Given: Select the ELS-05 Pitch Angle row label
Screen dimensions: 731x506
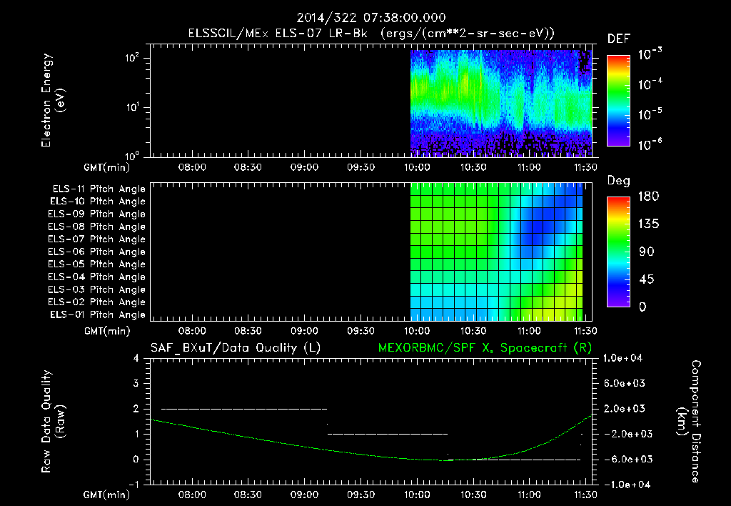Looking at the screenshot, I should coord(96,264).
